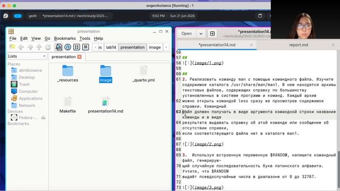The height and width of the screenshot is (191, 340).
Task: Close the *presentation14.md editor tab
Action: coord(251,45)
